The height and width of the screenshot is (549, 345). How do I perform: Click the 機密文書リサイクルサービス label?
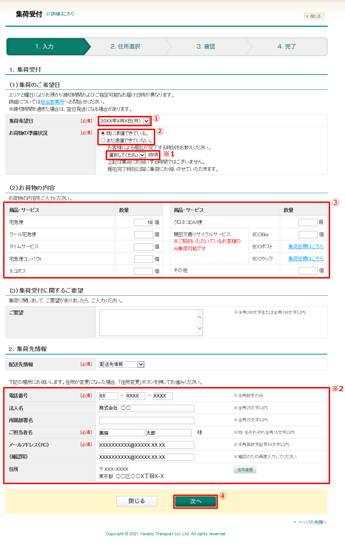tap(202, 234)
